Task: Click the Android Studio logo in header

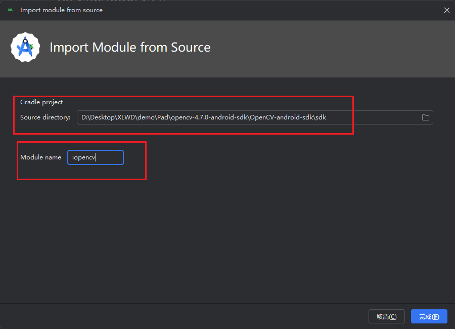Action: 25,47
